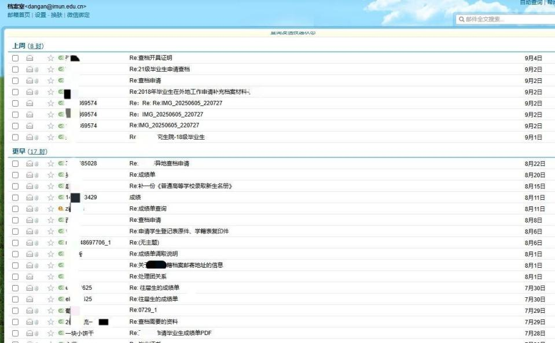Collapse the 更早 (17 封) group

pyautogui.click(x=19, y=151)
